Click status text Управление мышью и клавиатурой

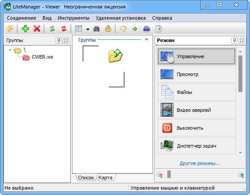point(173,188)
